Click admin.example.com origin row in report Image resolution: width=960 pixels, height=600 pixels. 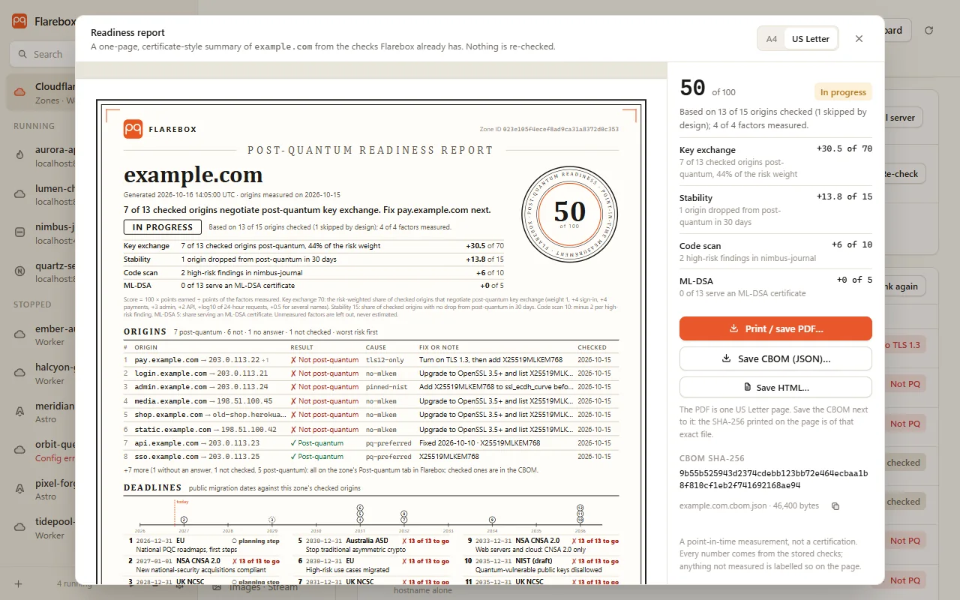371,387
